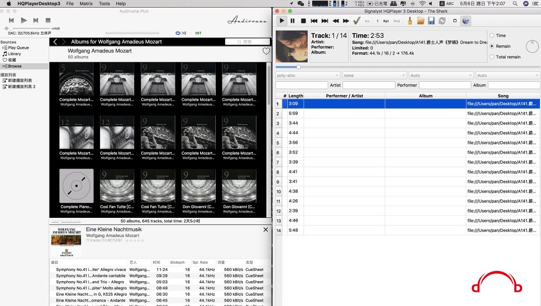Open the File menu
The image size is (541, 306).
click(70, 3)
